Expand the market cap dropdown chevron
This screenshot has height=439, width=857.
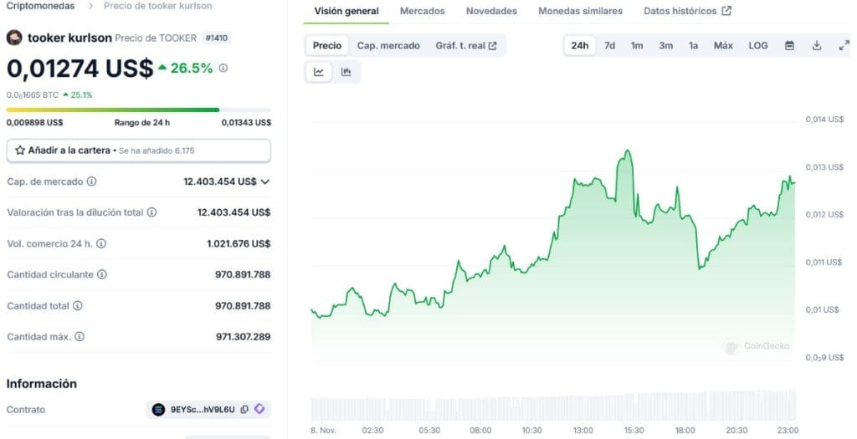(265, 181)
